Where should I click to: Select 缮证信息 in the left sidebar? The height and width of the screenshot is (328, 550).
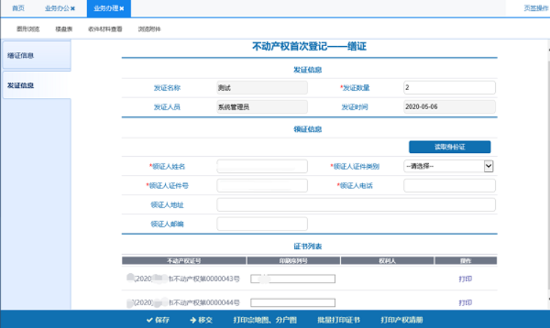(37, 56)
